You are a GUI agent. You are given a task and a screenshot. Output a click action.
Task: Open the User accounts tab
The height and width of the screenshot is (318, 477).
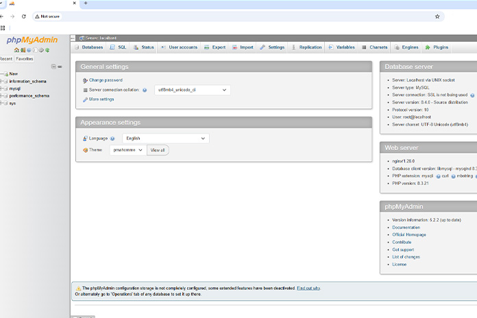[x=180, y=47]
